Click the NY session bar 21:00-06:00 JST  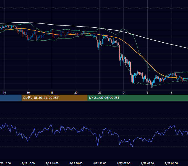[x=137, y=98]
